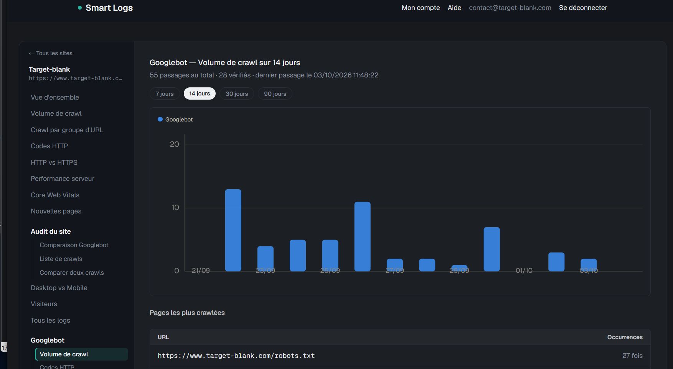Click the Target-blank site name
This screenshot has height=369, width=673.
click(x=49, y=69)
